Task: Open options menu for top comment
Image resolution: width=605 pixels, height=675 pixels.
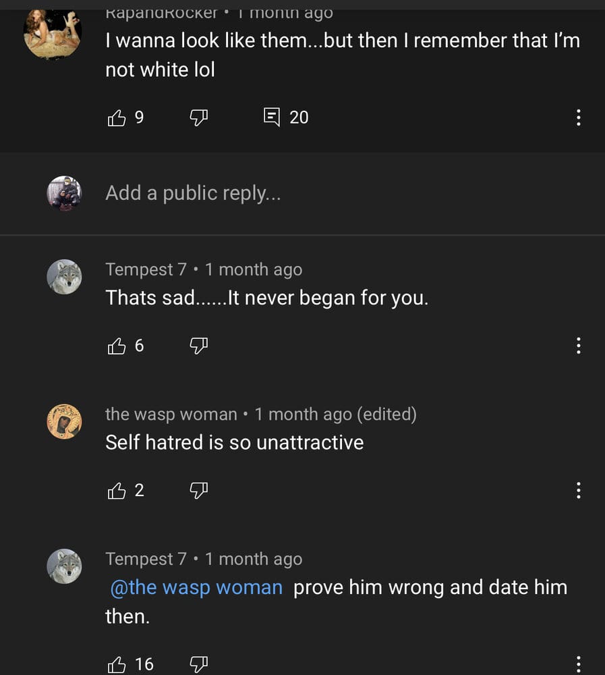Action: click(x=578, y=118)
